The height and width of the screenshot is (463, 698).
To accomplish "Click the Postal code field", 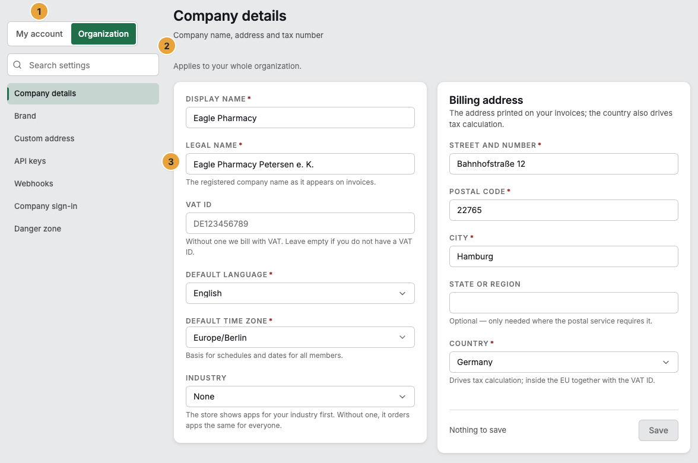I will tap(564, 210).
